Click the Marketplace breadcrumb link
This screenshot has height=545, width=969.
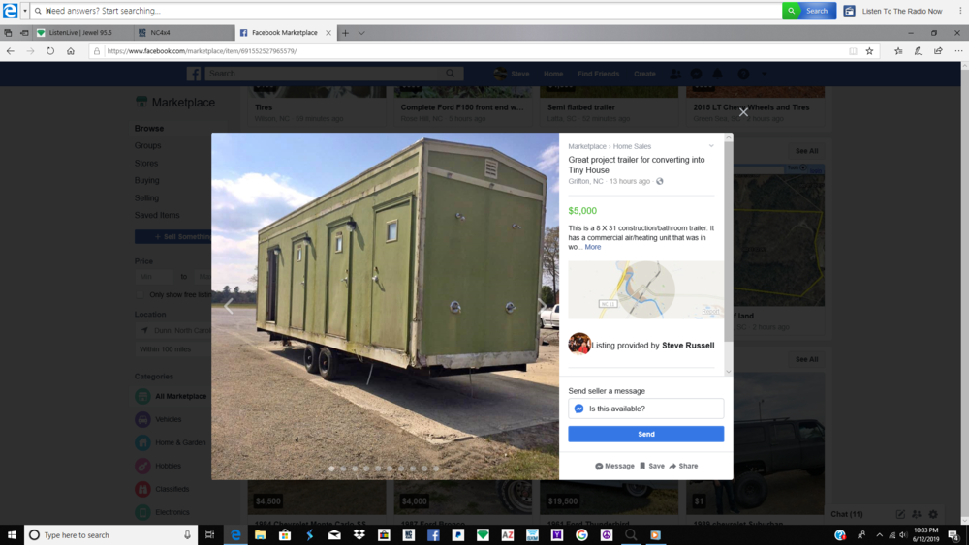pyautogui.click(x=587, y=146)
